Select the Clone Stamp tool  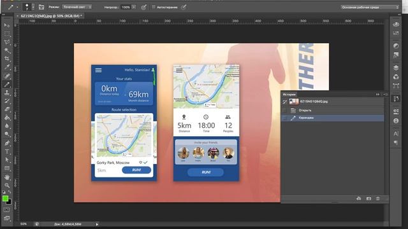(x=7, y=93)
